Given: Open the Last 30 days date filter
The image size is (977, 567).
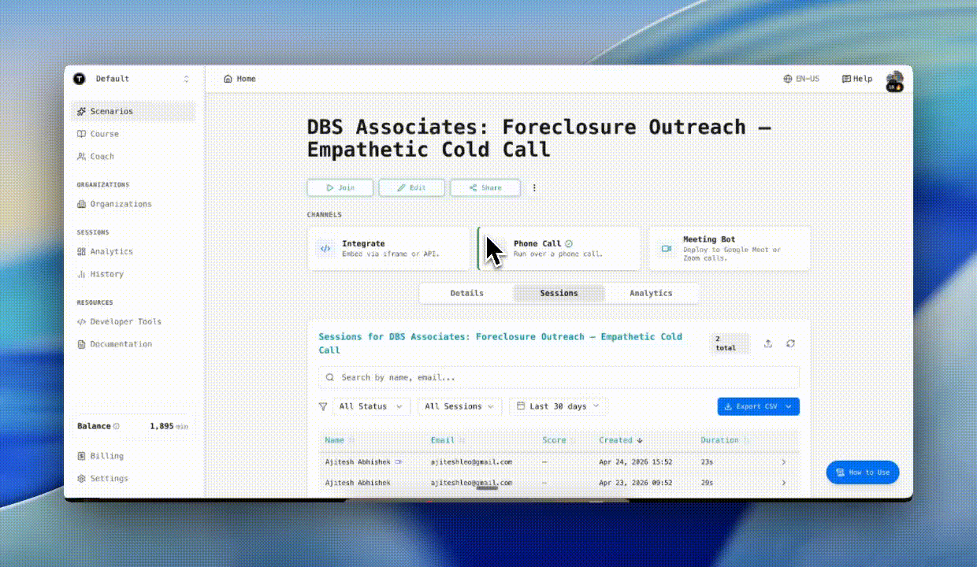Looking at the screenshot, I should click(x=559, y=406).
